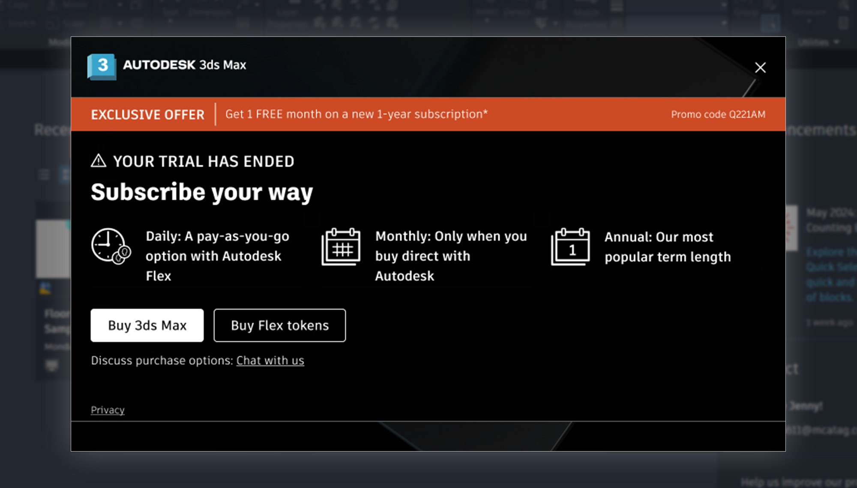The height and width of the screenshot is (488, 857).
Task: Click the Discuss purchase options label
Action: click(x=162, y=360)
